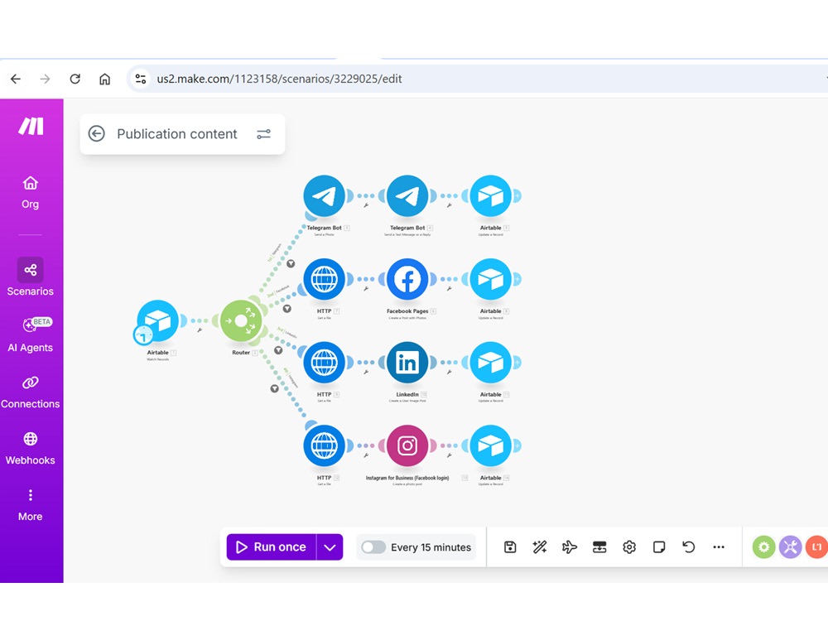828x621 pixels.
Task: Click the wrench between HTTP and Facebook Pages
Action: pos(366,289)
